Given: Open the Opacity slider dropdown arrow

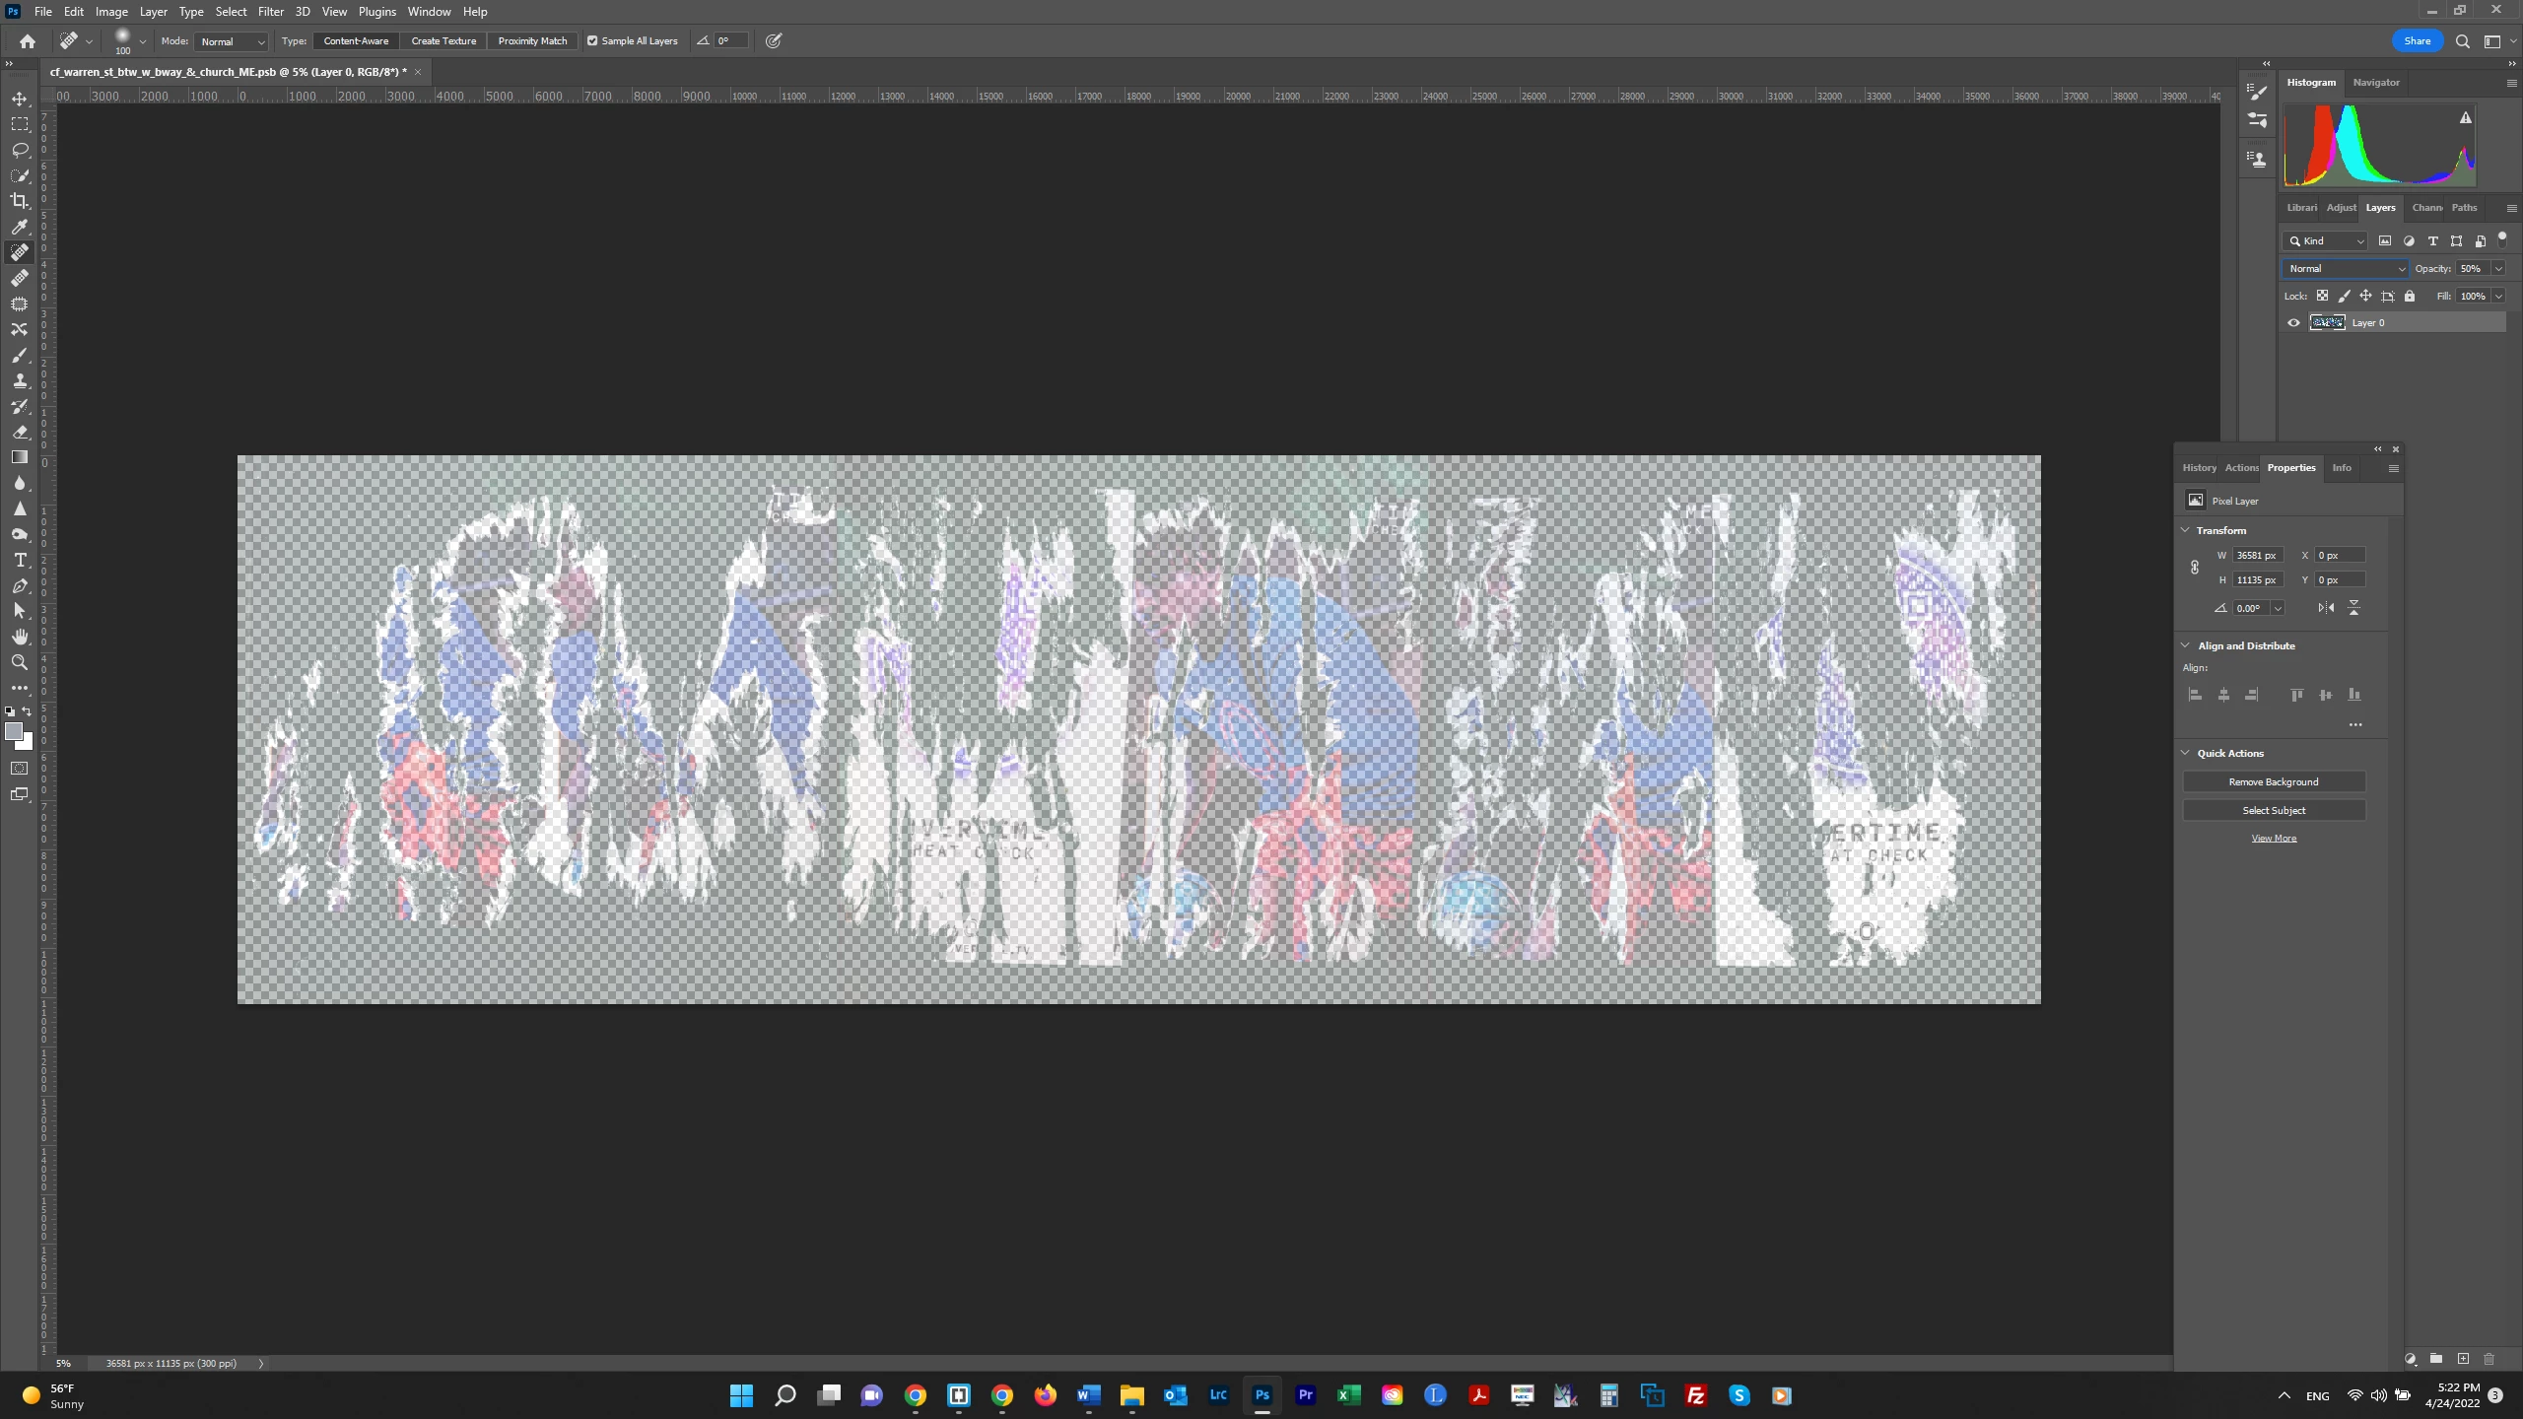Looking at the screenshot, I should point(2498,268).
